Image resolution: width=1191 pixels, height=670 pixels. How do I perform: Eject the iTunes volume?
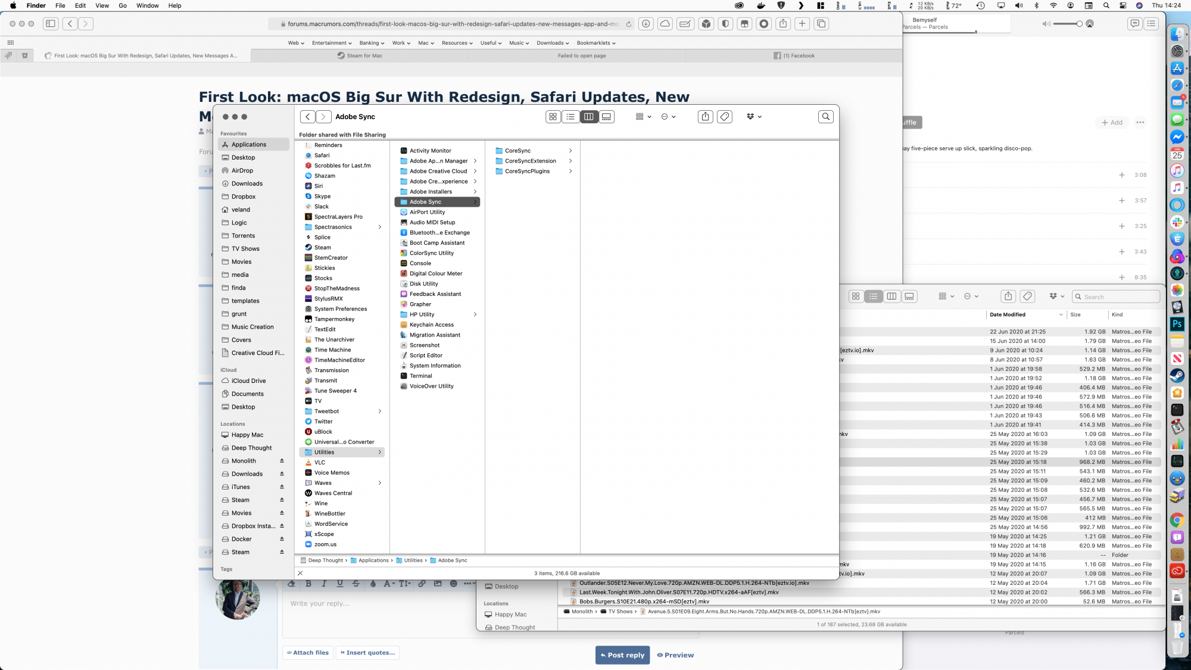(x=282, y=487)
